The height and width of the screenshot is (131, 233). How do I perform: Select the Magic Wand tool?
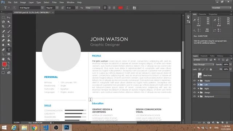point(9,22)
